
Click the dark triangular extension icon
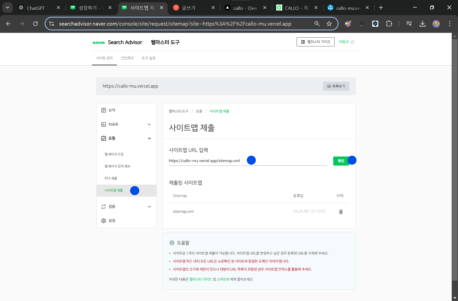pos(362,24)
